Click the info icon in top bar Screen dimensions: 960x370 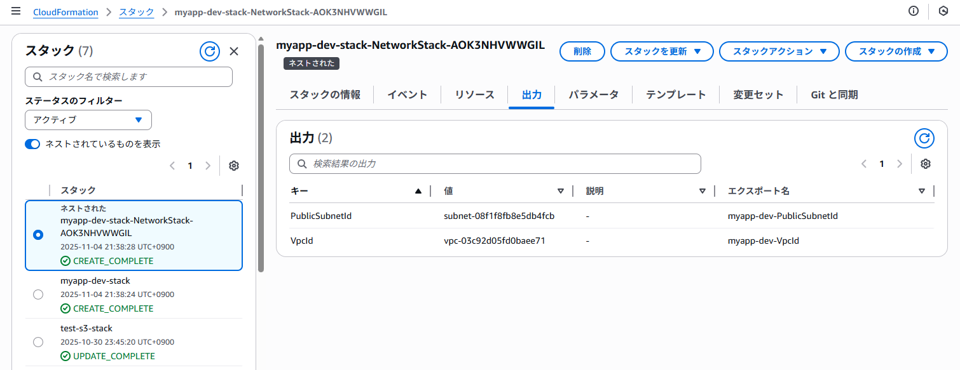click(914, 11)
